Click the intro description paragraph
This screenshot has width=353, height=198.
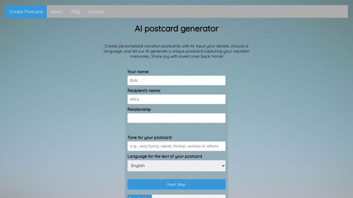pyautogui.click(x=176, y=51)
